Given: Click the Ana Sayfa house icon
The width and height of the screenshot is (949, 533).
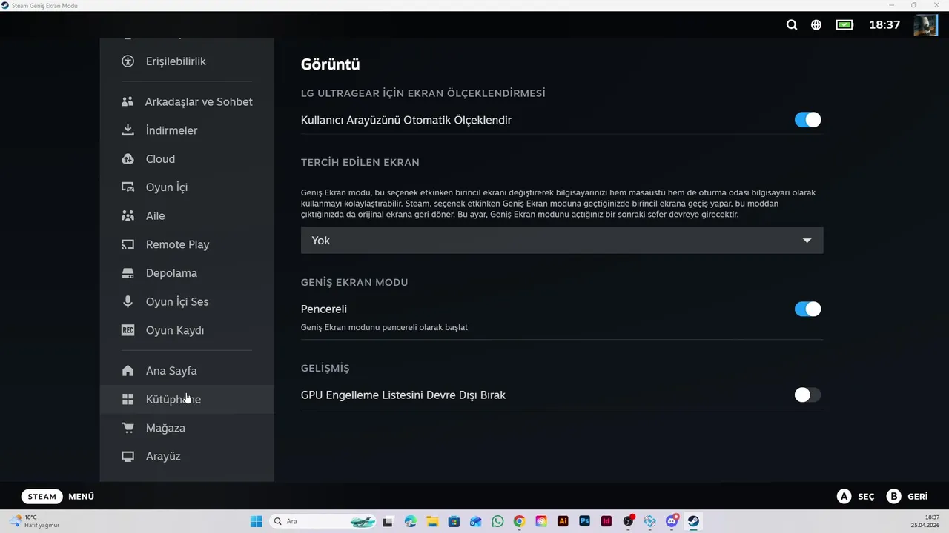Looking at the screenshot, I should 128,371.
